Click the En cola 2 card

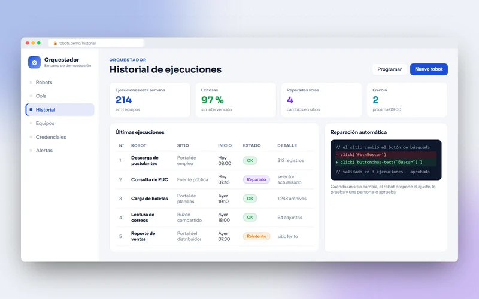coord(407,100)
